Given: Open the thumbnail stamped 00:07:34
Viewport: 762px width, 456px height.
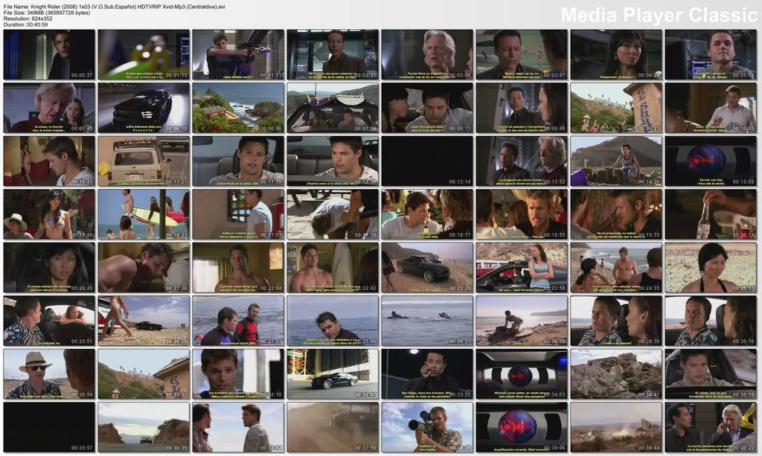Looking at the screenshot, I should pyautogui.click(x=333, y=108).
